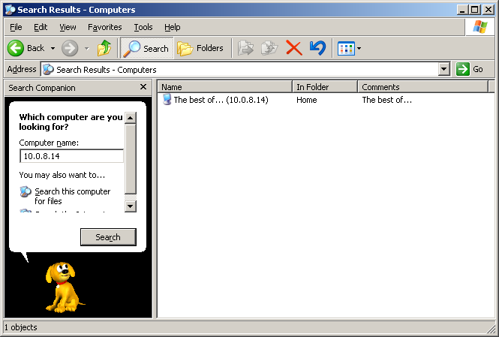The width and height of the screenshot is (499, 337).
Task: Go up one folder level
Action: 104,48
